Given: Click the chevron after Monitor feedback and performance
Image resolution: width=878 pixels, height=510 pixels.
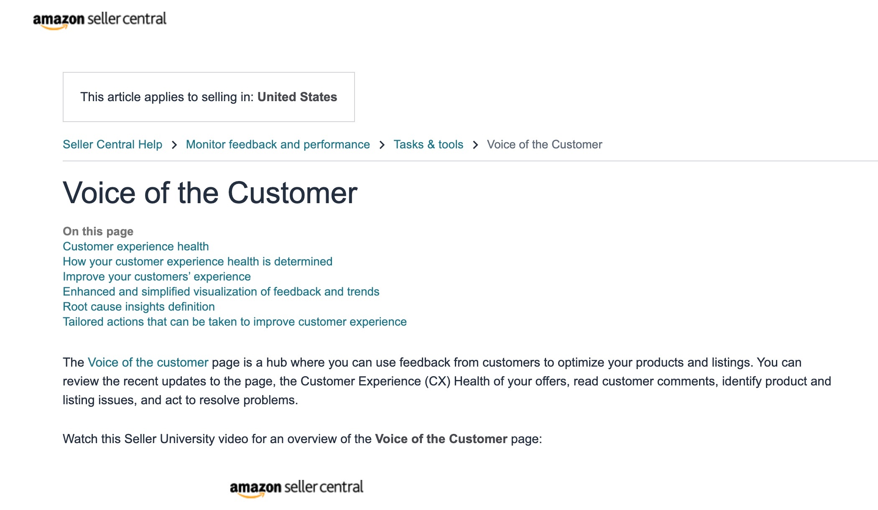Looking at the screenshot, I should pyautogui.click(x=382, y=145).
